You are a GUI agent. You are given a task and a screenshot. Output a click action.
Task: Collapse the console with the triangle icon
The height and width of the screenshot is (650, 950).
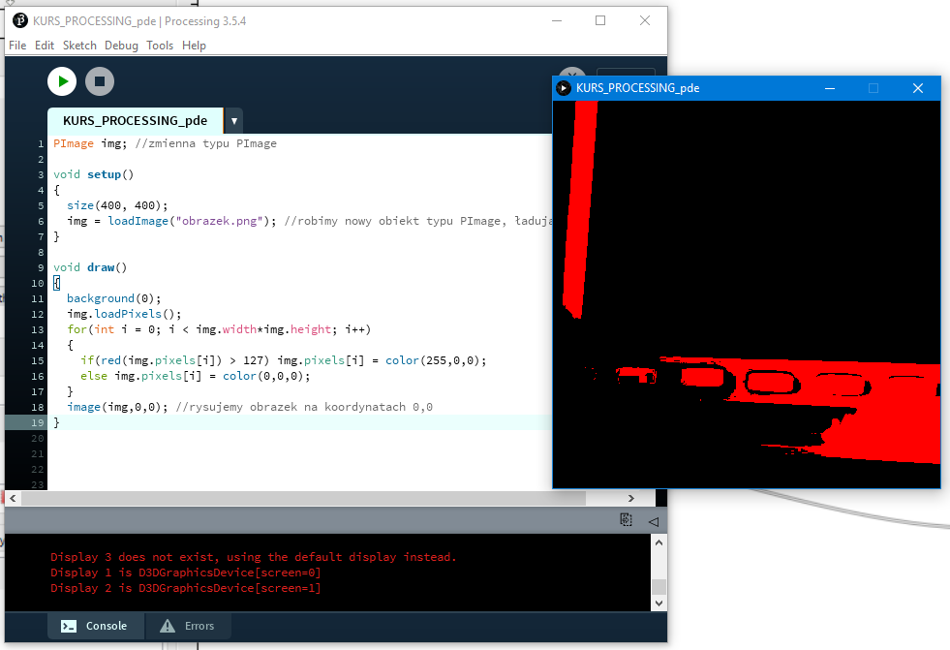coord(653,521)
